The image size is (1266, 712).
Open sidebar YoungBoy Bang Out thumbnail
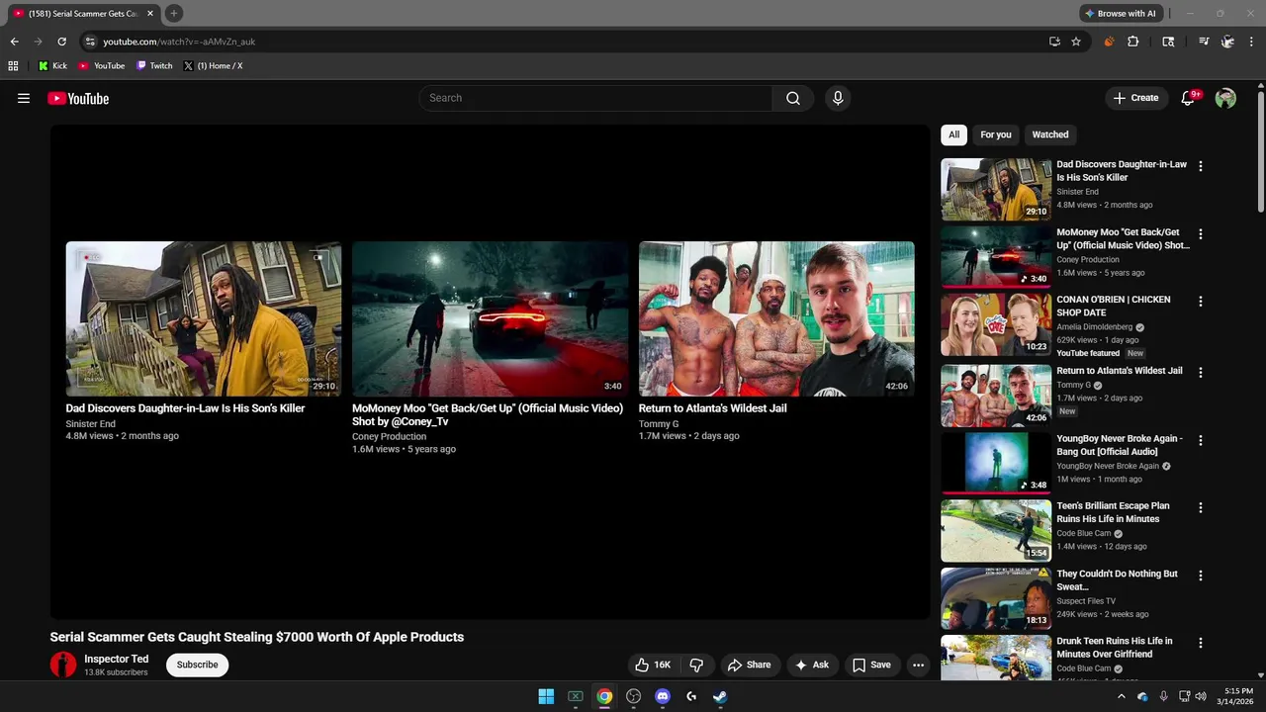pyautogui.click(x=996, y=463)
